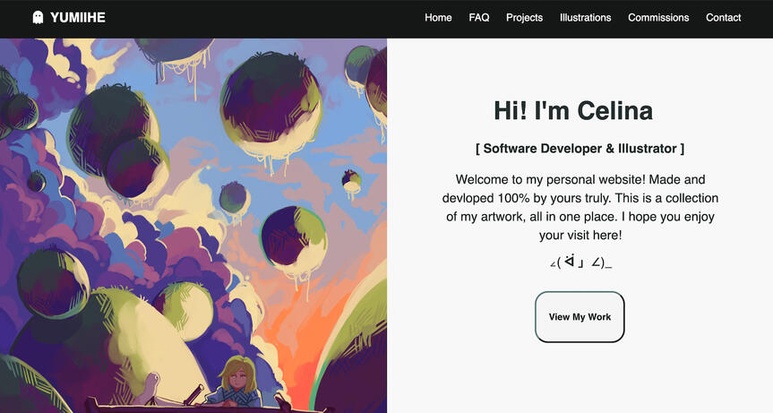
Task: Open the Contact page
Action: coord(723,18)
